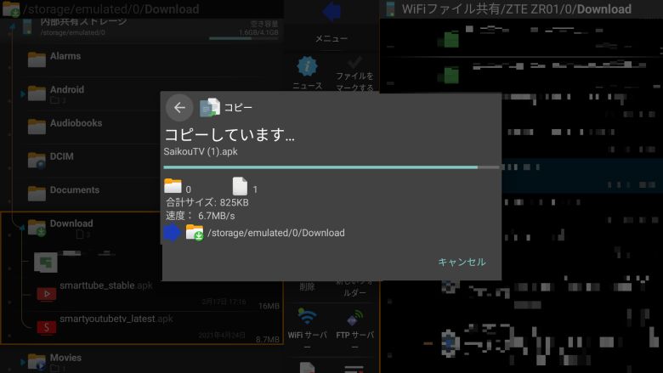This screenshot has height=373, width=663.
Task: Expand the Movies folder tree arrow
Action: click(23, 362)
